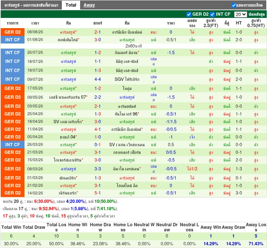
Task: Click the date 18/04/26
Action: click(x=35, y=121)
